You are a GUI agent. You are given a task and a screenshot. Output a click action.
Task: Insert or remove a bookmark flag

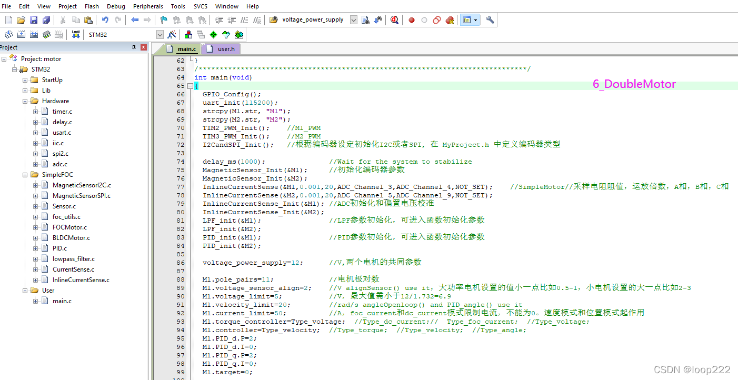[164, 20]
